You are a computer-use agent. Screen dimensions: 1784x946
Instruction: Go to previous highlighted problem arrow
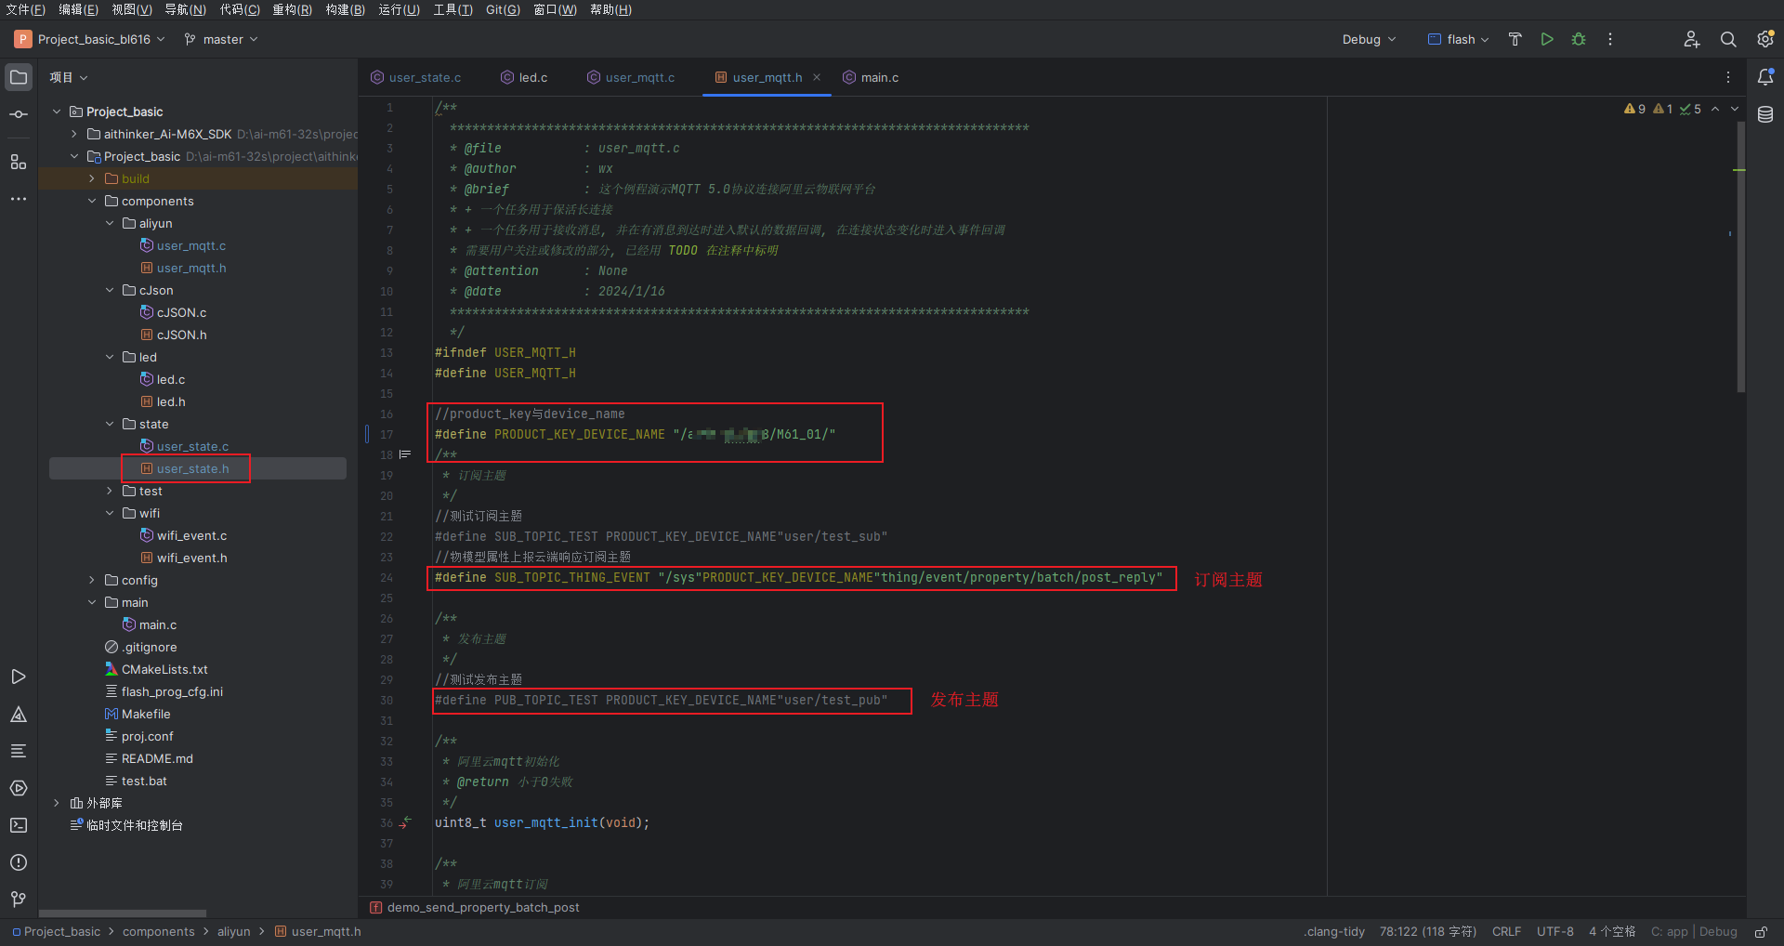click(x=1715, y=109)
